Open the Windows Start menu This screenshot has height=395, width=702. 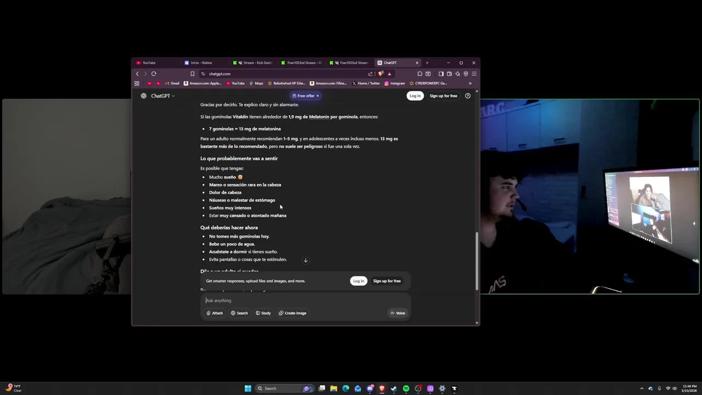248,388
